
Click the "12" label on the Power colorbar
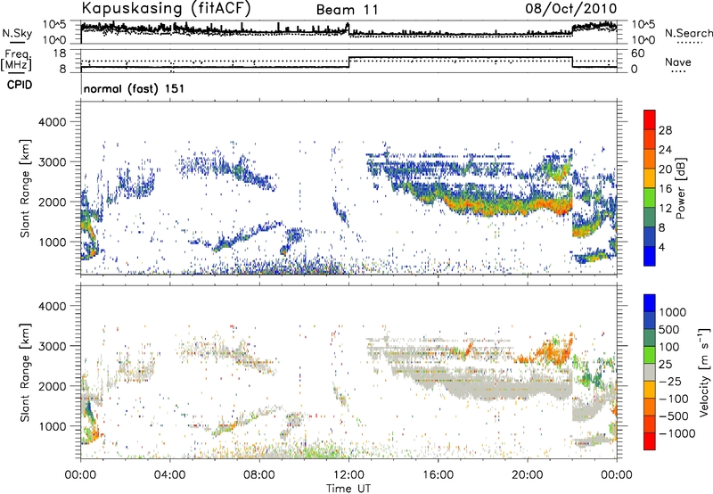pyautogui.click(x=665, y=209)
